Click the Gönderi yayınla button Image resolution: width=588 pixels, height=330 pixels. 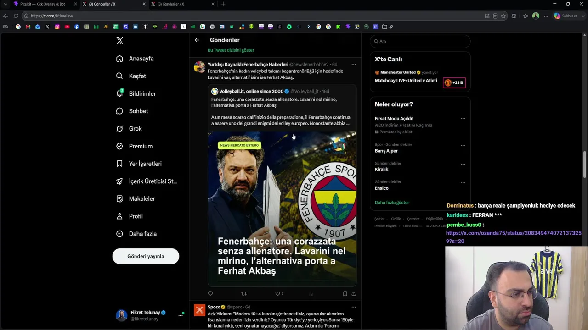tap(146, 256)
